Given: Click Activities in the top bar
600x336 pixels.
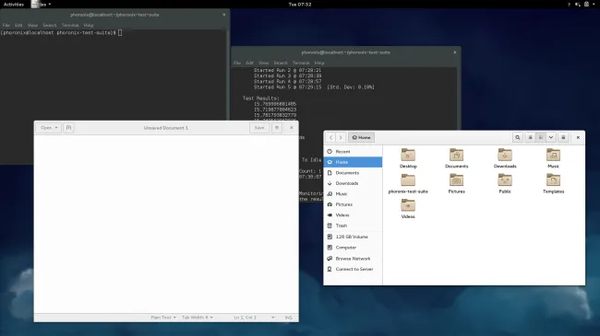Looking at the screenshot, I should (x=14, y=5).
